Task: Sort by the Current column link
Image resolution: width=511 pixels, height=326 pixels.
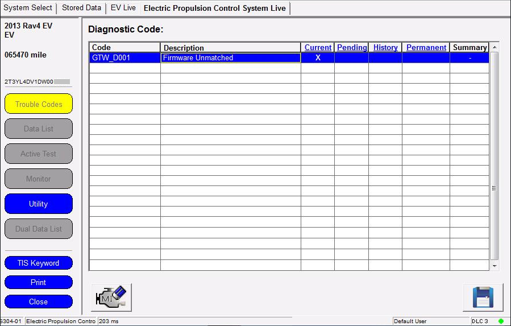Action: [x=318, y=48]
